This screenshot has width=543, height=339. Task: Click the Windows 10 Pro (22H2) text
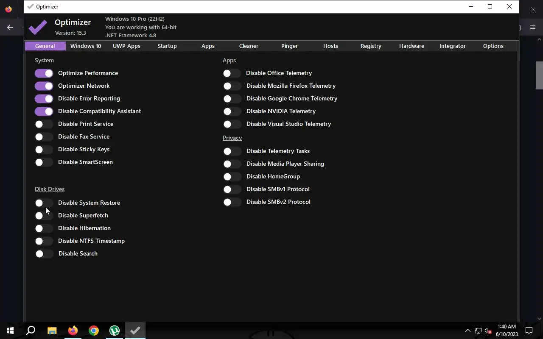135,19
